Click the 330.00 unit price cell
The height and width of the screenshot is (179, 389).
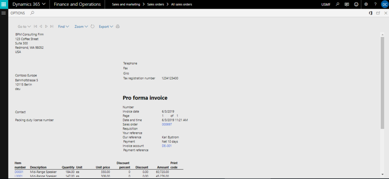106,172
